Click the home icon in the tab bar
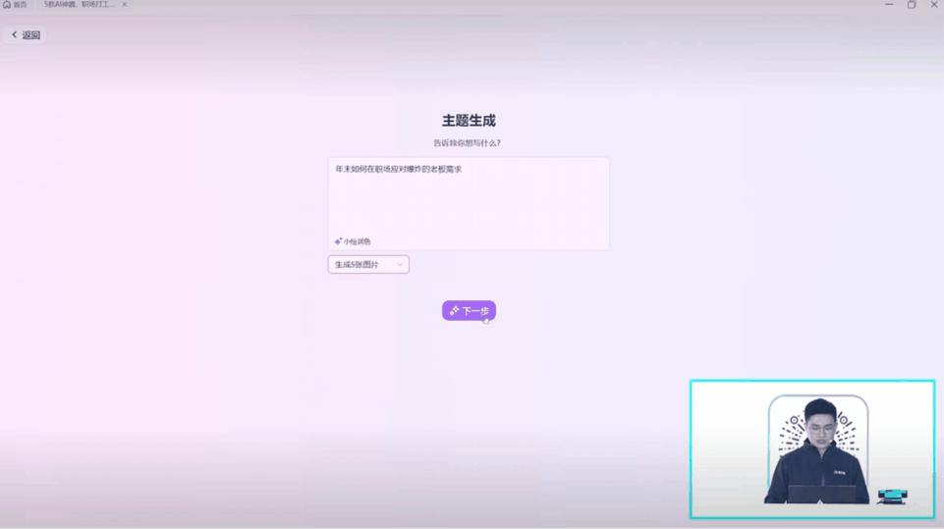Screen dimensions: 944x529 7,5
